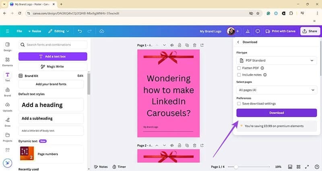Click Add your brand fonts
Image resolution: width=322 pixels, height=171 pixels.
(x=51, y=84)
